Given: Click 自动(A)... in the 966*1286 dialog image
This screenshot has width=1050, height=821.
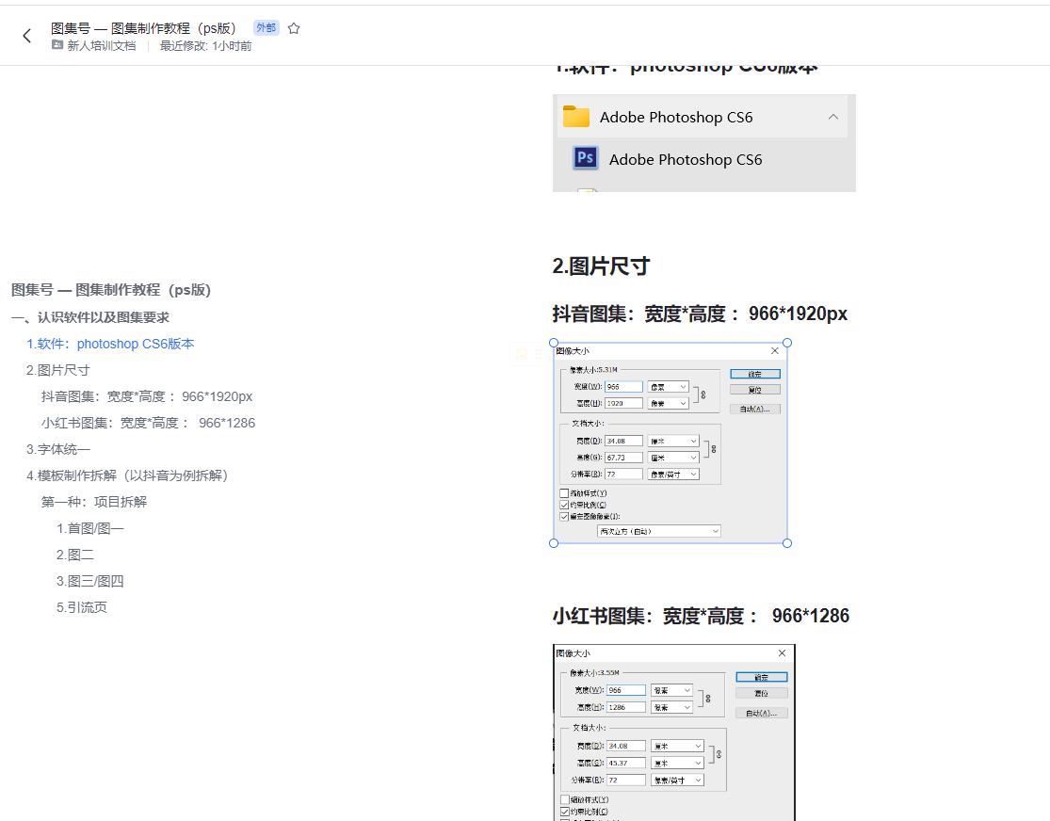Looking at the screenshot, I should [762, 713].
